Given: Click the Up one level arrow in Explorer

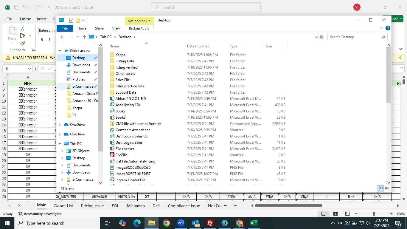Looking at the screenshot, I should [84, 37].
